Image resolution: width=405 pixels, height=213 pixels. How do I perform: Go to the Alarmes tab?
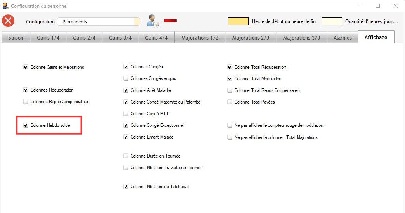point(342,38)
